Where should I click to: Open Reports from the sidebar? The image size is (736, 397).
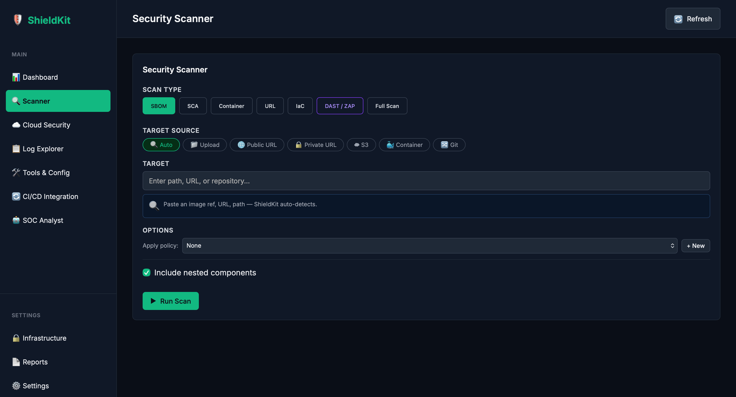[35, 362]
